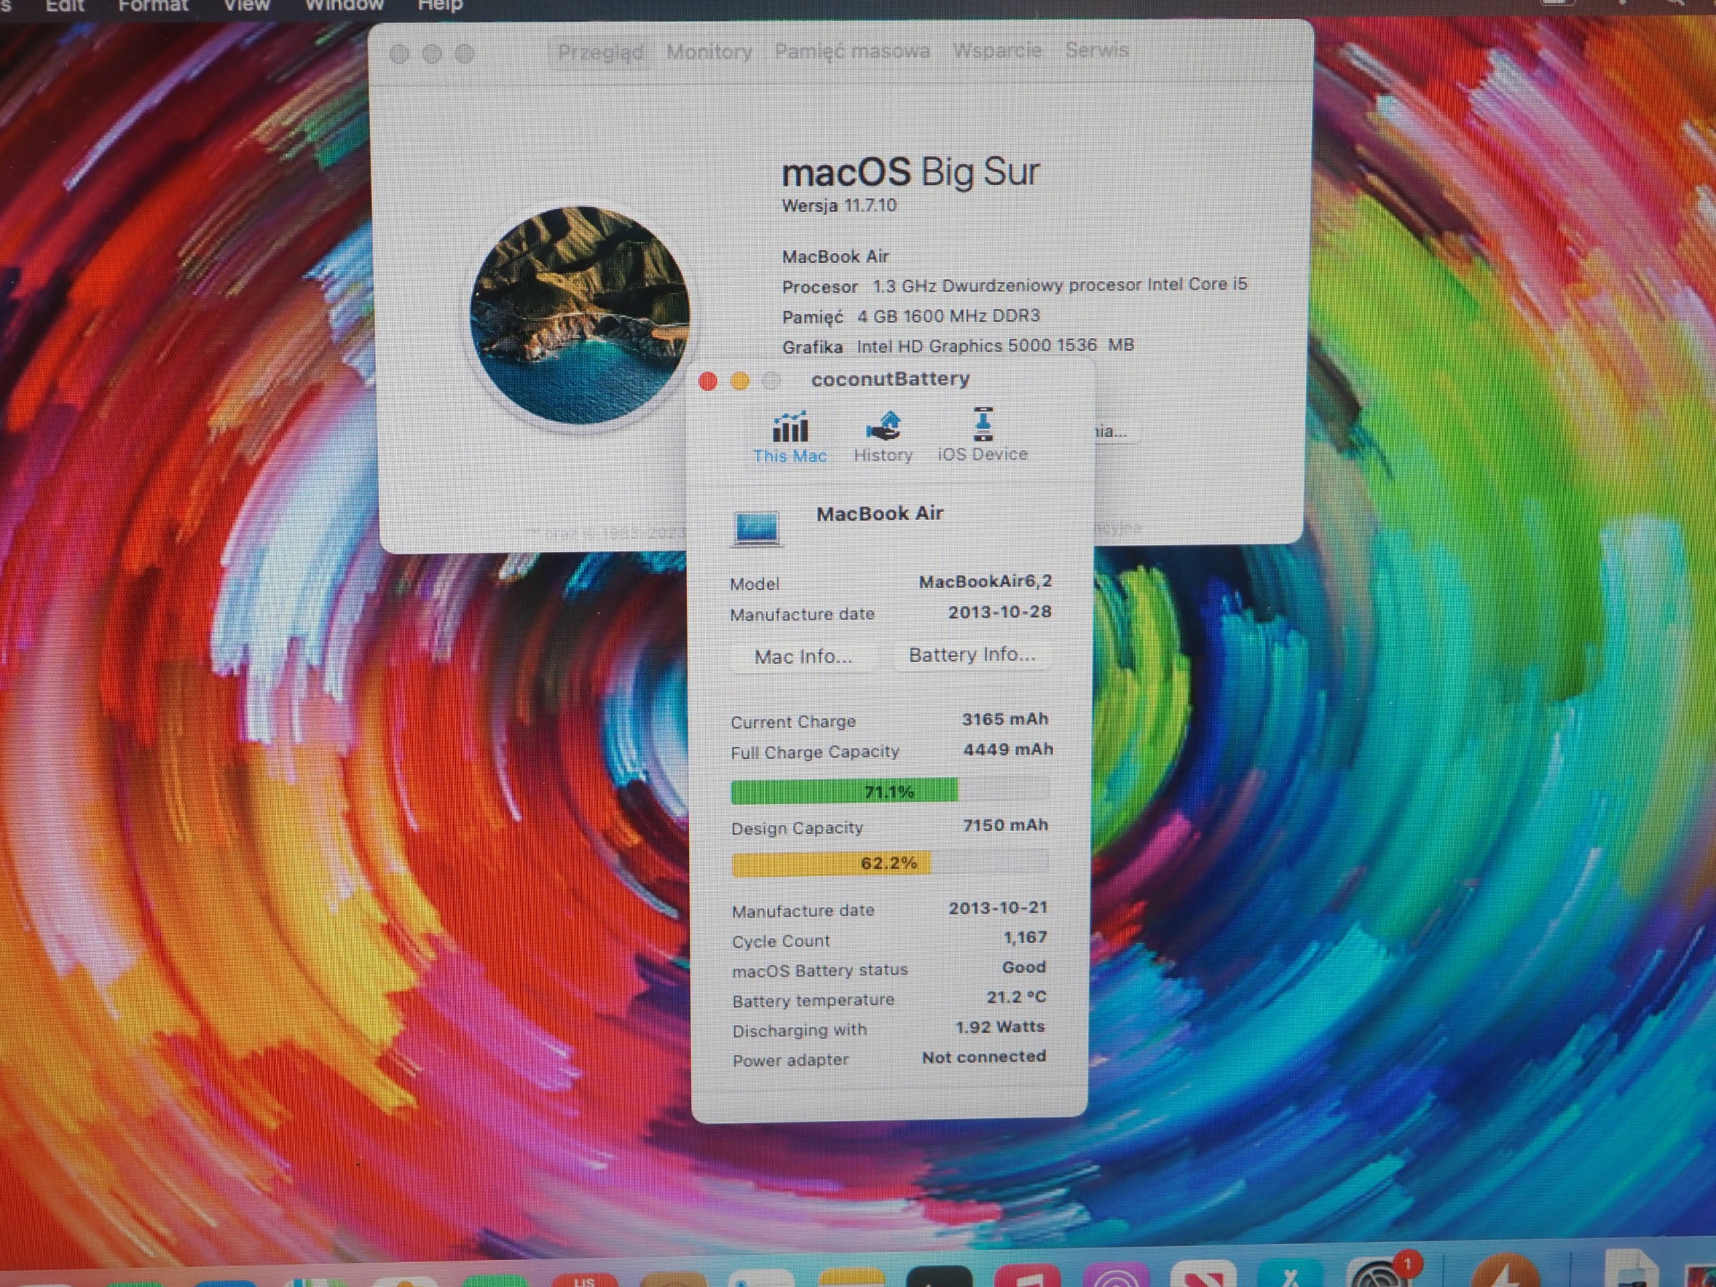Image resolution: width=1716 pixels, height=1287 pixels.
Task: Open Calendar icon in the dock
Action: coord(585,1280)
